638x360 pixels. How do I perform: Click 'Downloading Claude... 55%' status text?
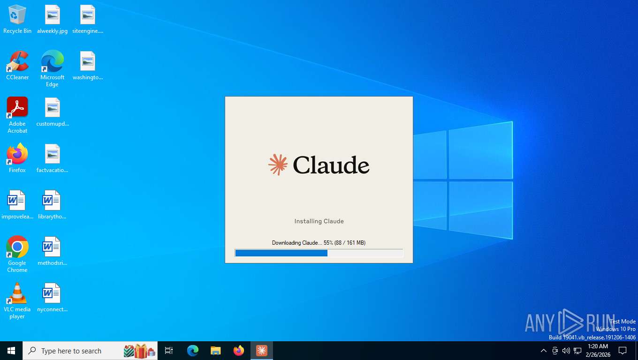point(319,243)
